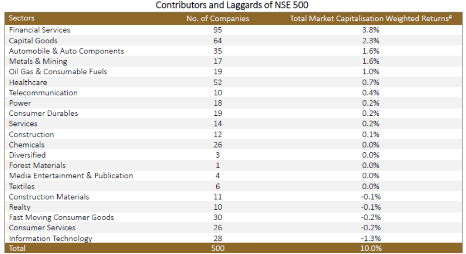Click the total companies value 500
Viewport: 466px width, 254px height.
(x=217, y=248)
